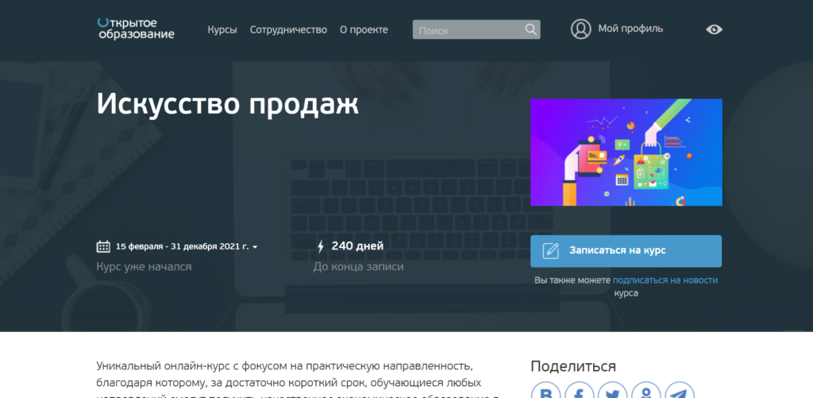Click the course promo thumbnail image
The image size is (813, 398).
point(626,153)
